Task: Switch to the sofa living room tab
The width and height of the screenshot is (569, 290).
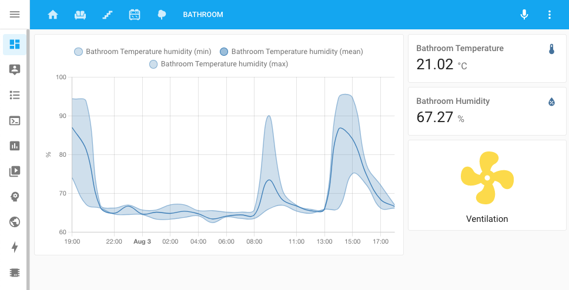Action: tap(80, 15)
